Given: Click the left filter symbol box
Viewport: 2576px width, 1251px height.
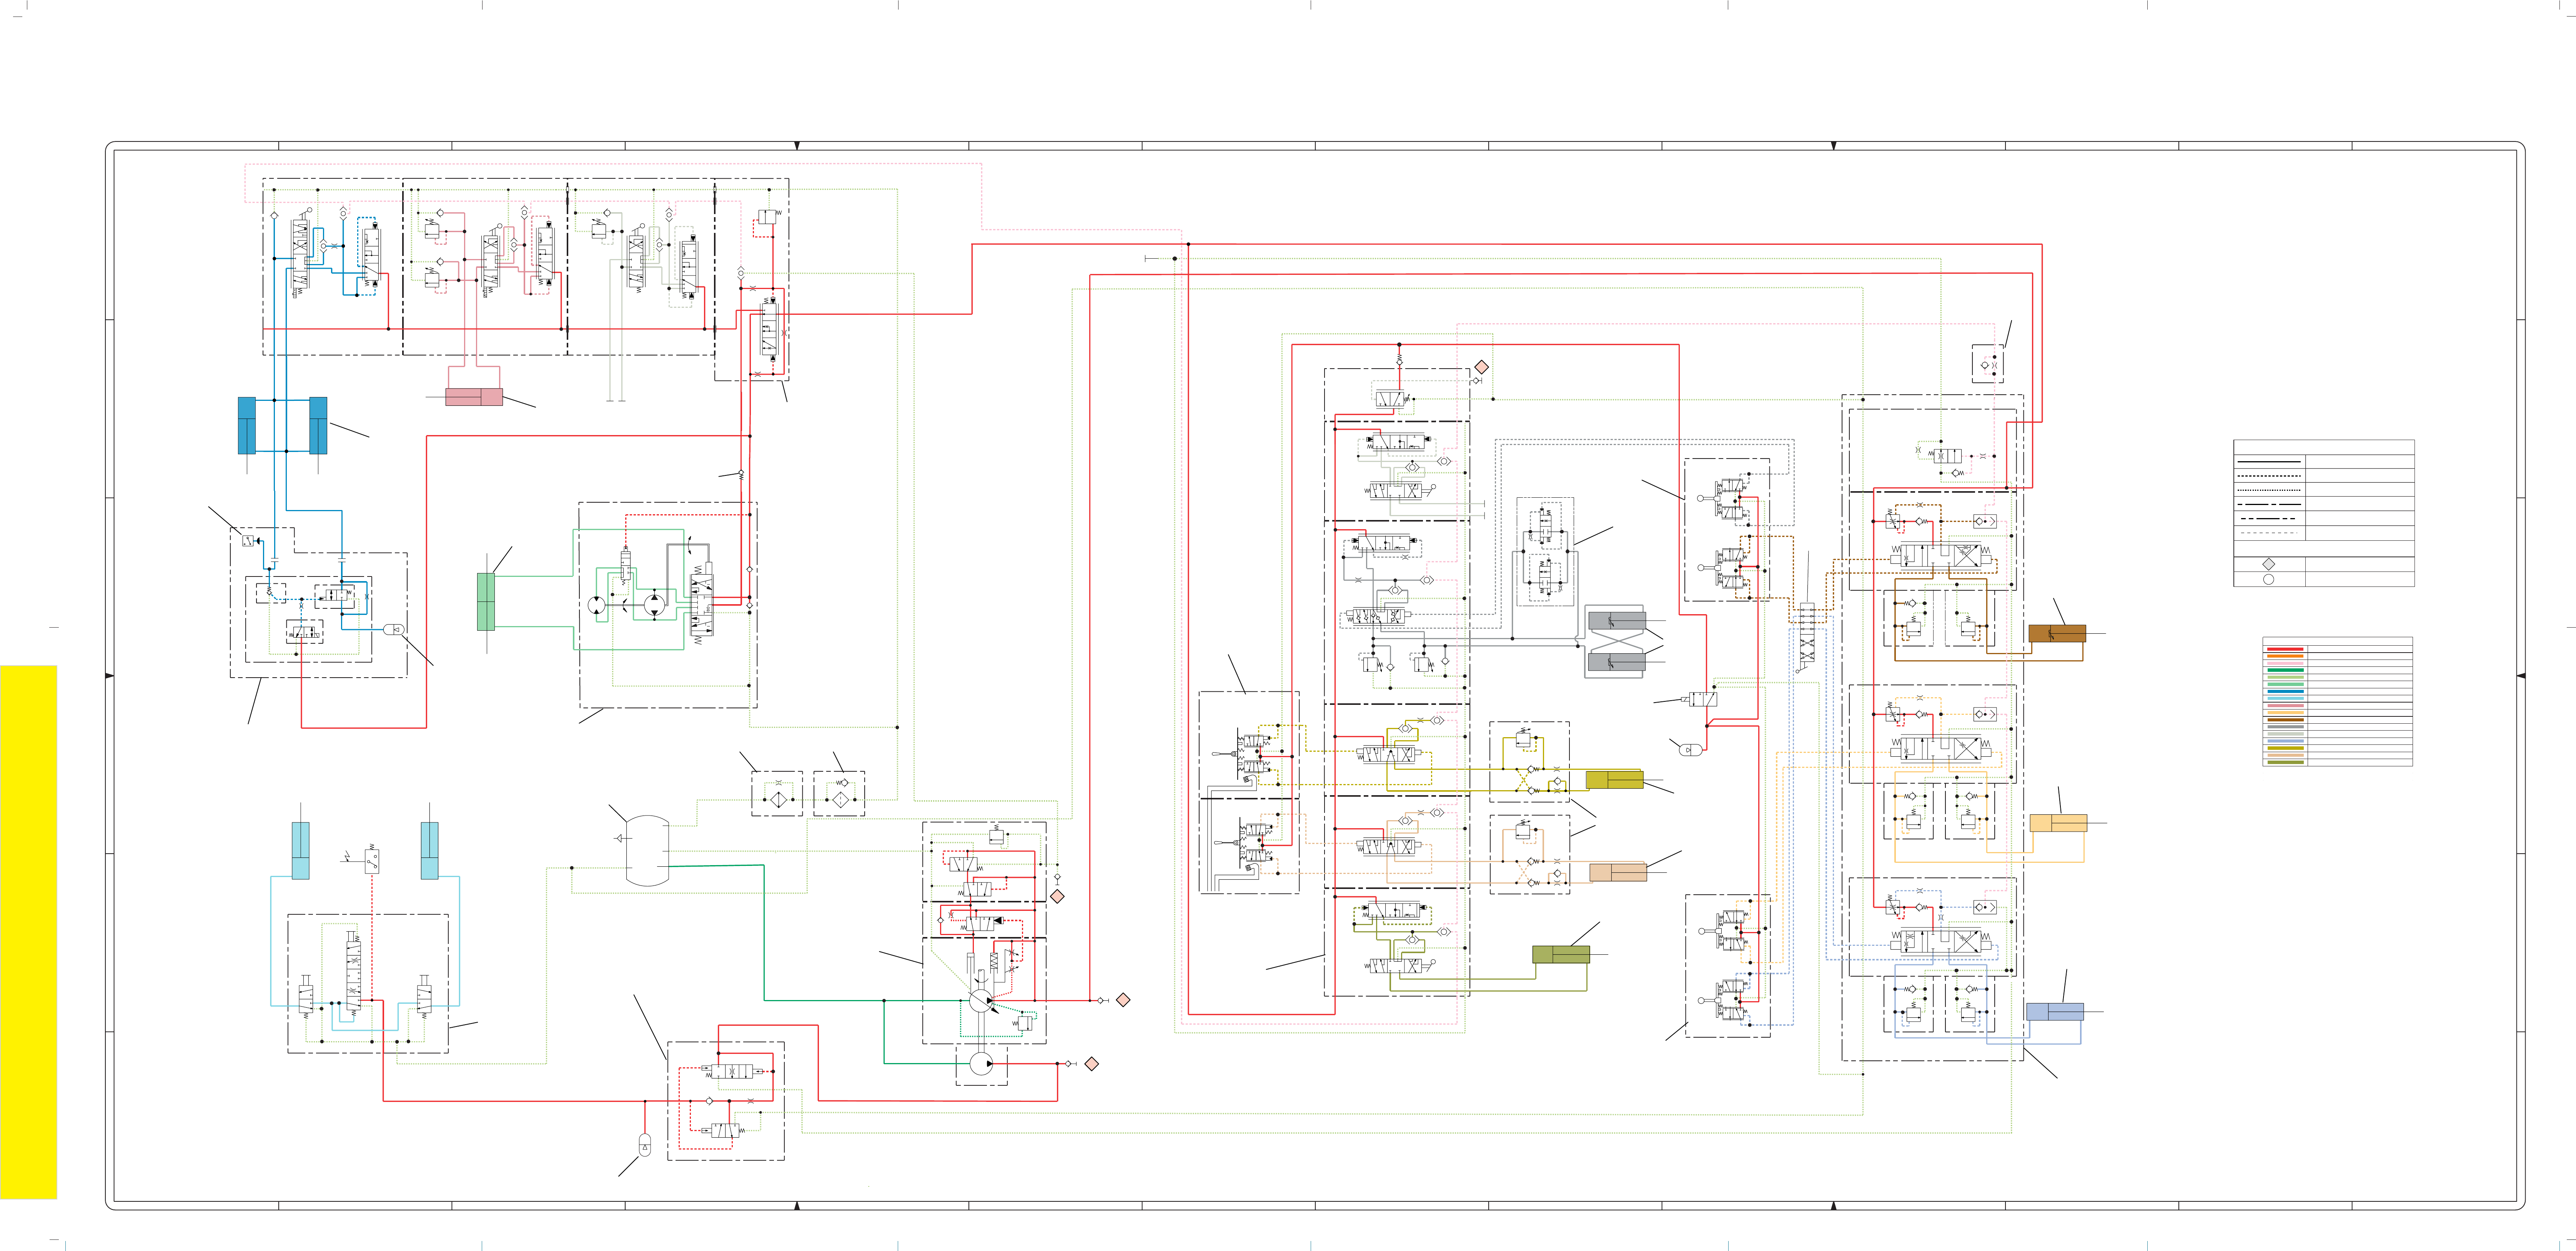Looking at the screenshot, I should click(777, 794).
